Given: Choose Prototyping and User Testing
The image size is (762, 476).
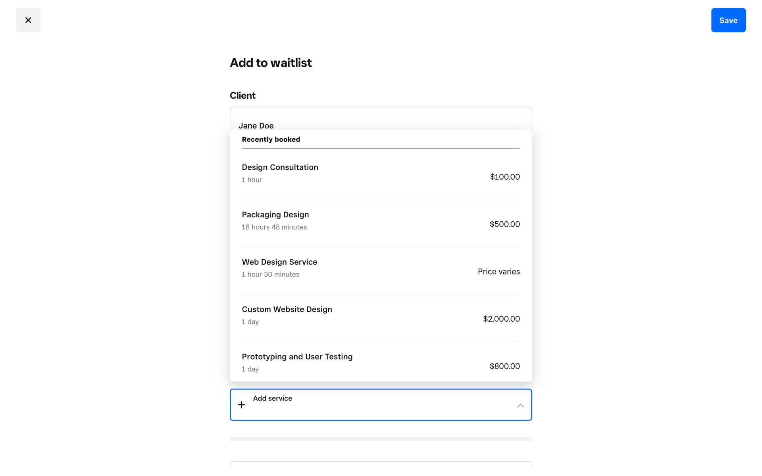Looking at the screenshot, I should [x=297, y=357].
